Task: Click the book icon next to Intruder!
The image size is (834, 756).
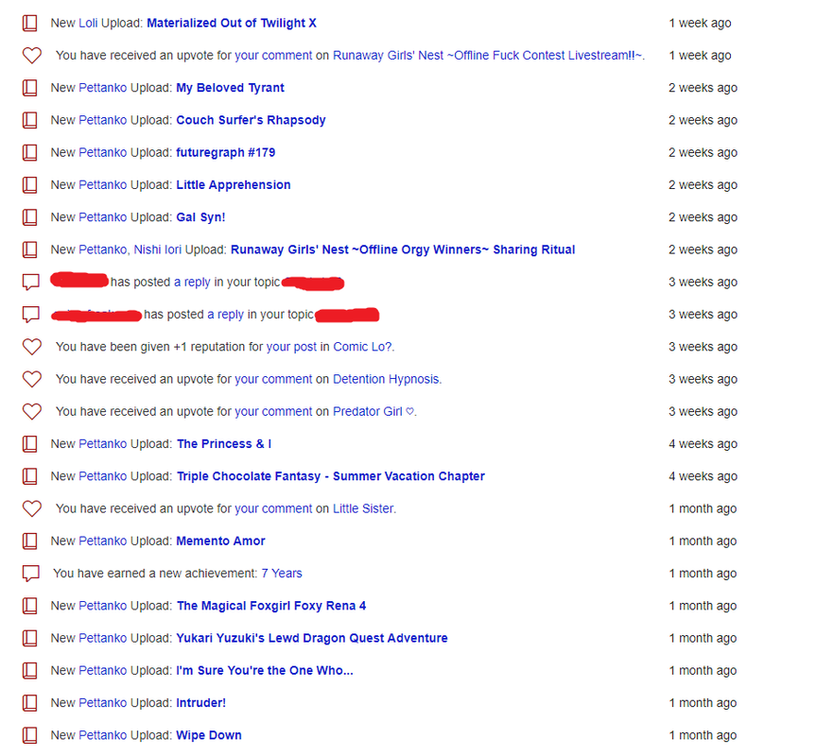Action: (x=30, y=703)
